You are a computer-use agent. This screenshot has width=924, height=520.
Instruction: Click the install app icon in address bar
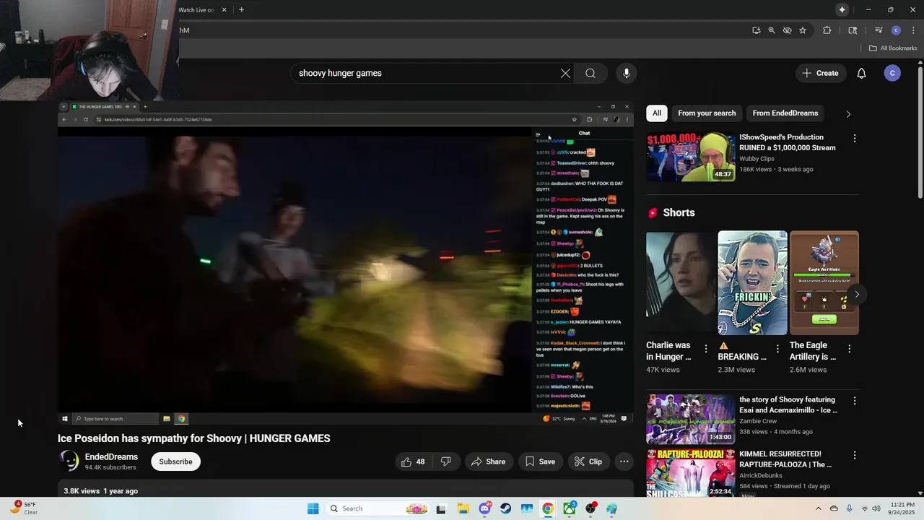756,30
